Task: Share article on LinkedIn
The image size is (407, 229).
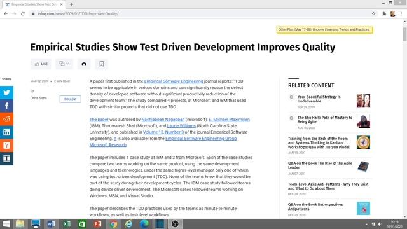Action: tap(6, 132)
